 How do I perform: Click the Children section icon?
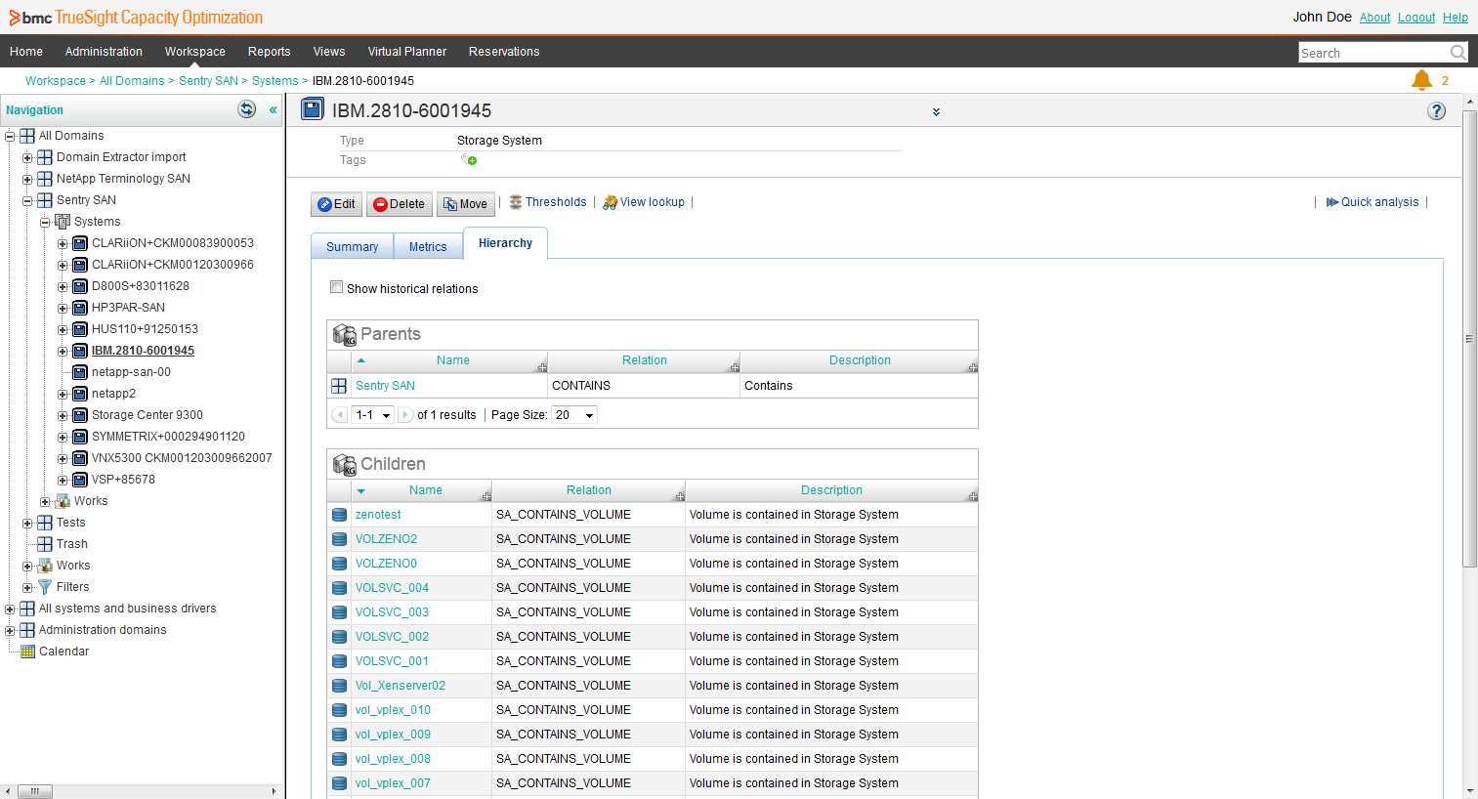point(344,464)
